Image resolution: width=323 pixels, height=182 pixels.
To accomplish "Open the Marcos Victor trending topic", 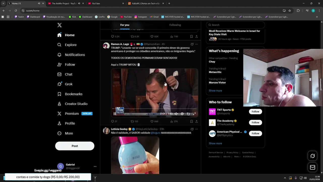I will [217, 82].
